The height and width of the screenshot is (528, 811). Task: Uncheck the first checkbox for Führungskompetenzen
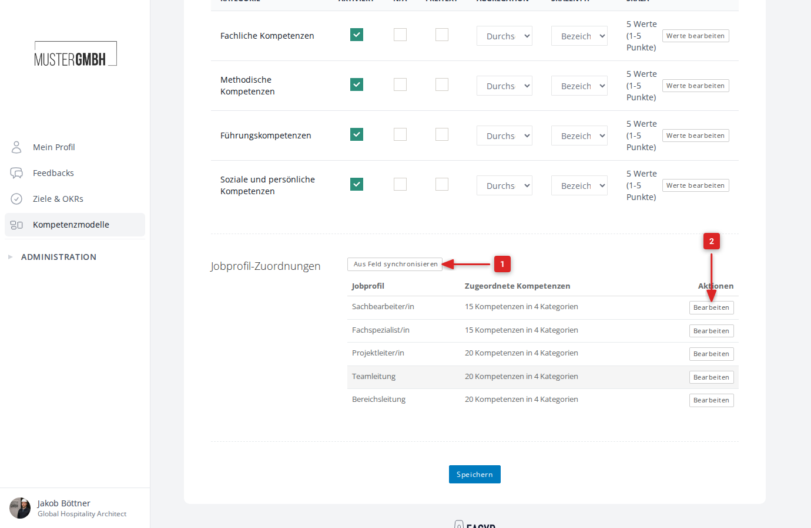pyautogui.click(x=357, y=134)
